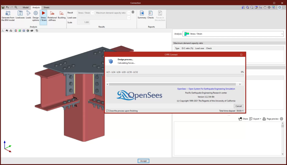287x165 pixels.
Task: Click the Accept button
Action: pyautogui.click(x=143, y=161)
